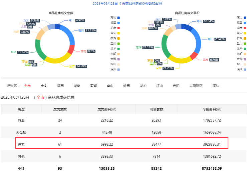This screenshot has height=173, width=247.
Task: Click the blue 南山 legend marker in left chart
Action: click(x=118, y=17)
